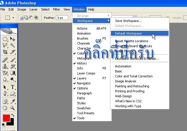
Task: Select the Path Selection tool
Action: click(x=5, y=87)
